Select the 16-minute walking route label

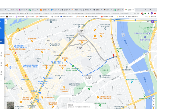point(81,31)
